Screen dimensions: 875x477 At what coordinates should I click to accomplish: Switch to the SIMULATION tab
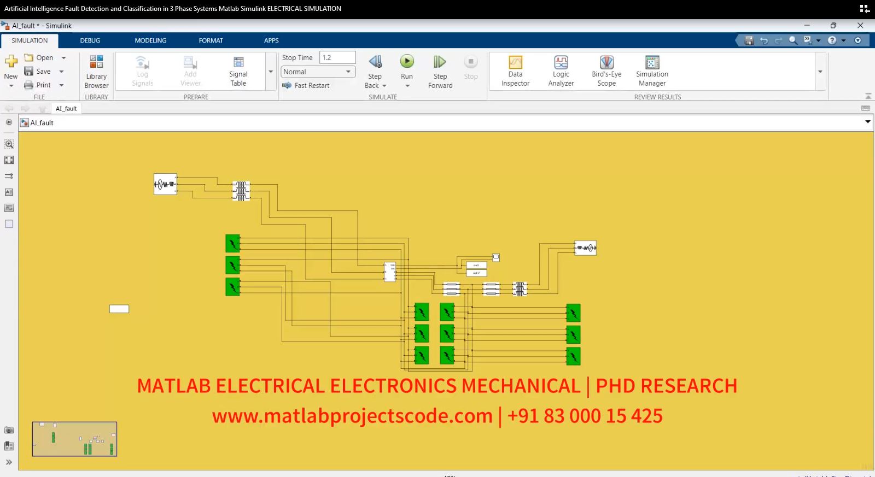[x=30, y=40]
